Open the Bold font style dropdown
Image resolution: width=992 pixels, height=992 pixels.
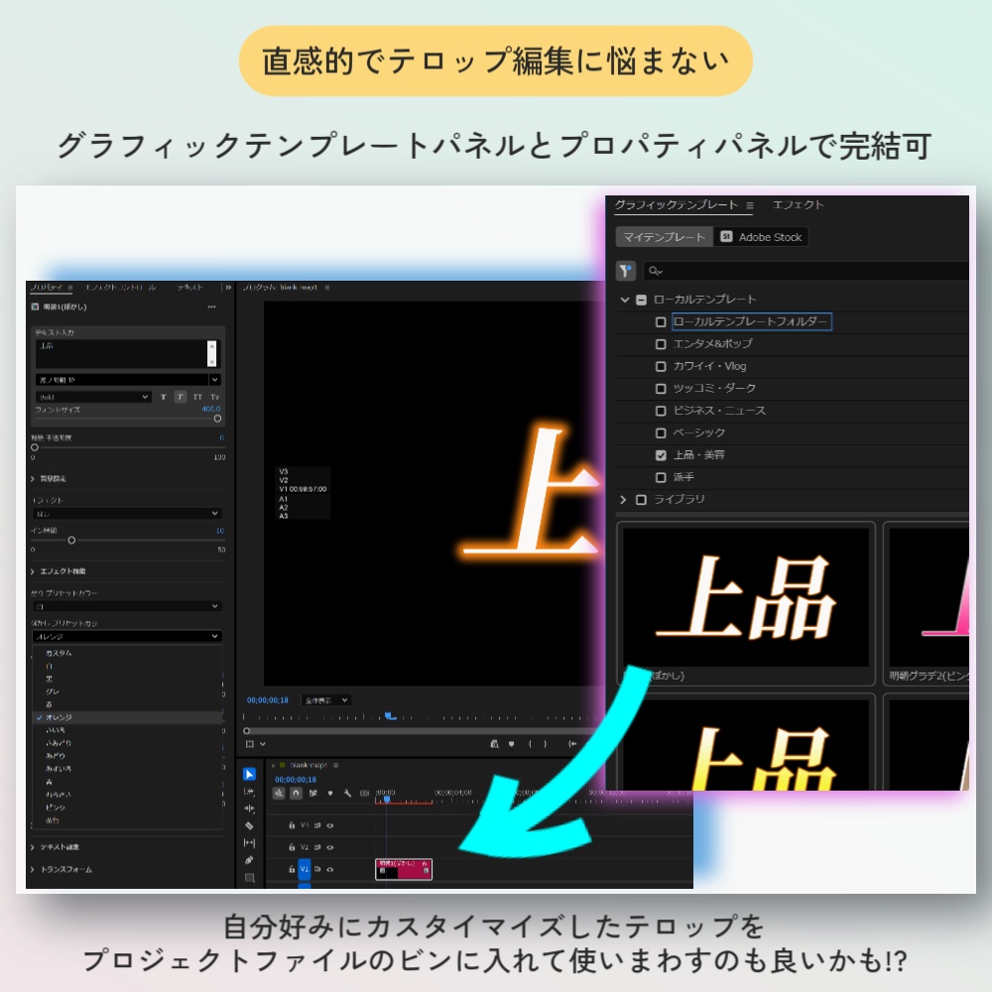(93, 397)
